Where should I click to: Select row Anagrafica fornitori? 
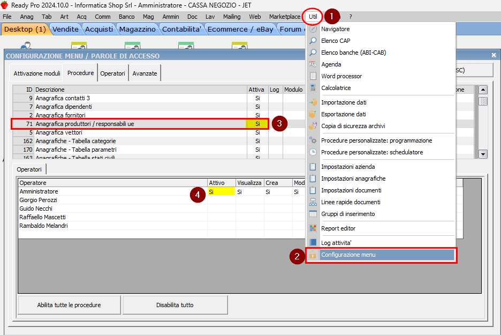(141, 115)
